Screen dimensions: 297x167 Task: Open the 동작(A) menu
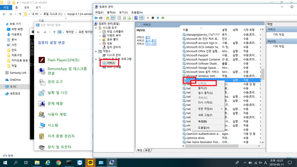[x=111, y=12]
